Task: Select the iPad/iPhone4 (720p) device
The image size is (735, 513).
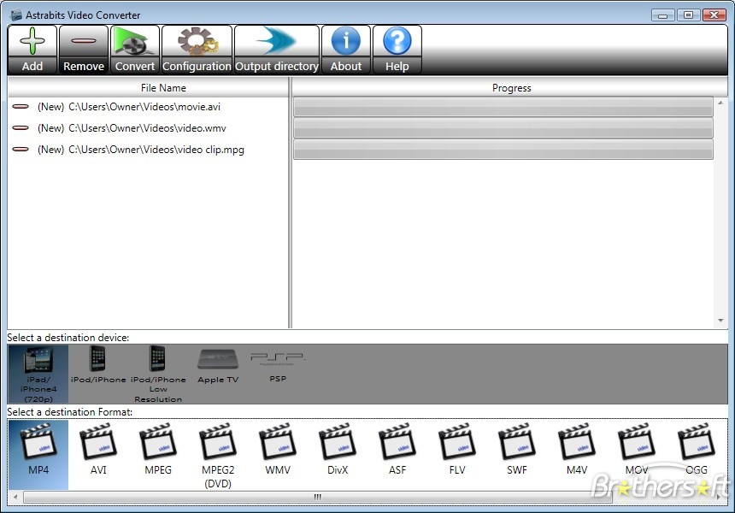Action: [38, 374]
